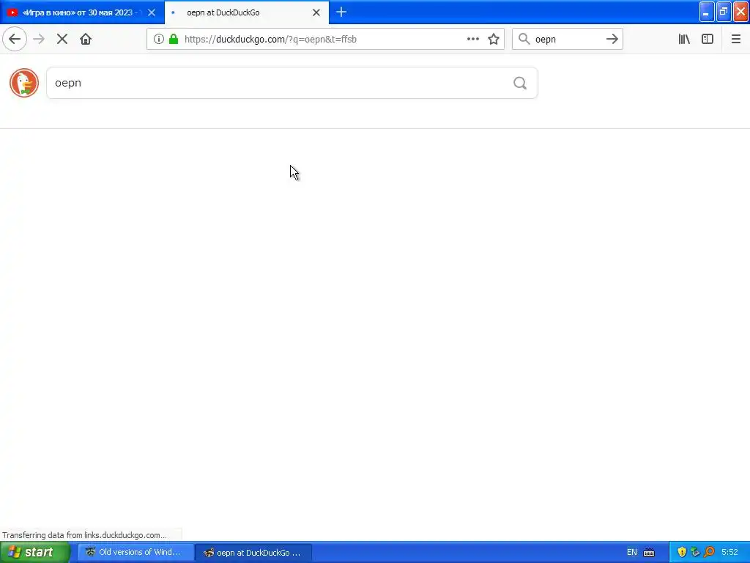Image resolution: width=750 pixels, height=563 pixels.
Task: Click DuckDuckGo search magnifier button
Action: click(x=520, y=84)
